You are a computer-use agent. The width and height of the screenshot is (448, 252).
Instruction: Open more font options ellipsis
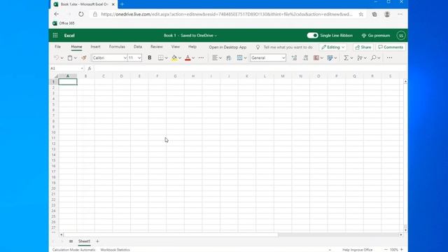(201, 57)
